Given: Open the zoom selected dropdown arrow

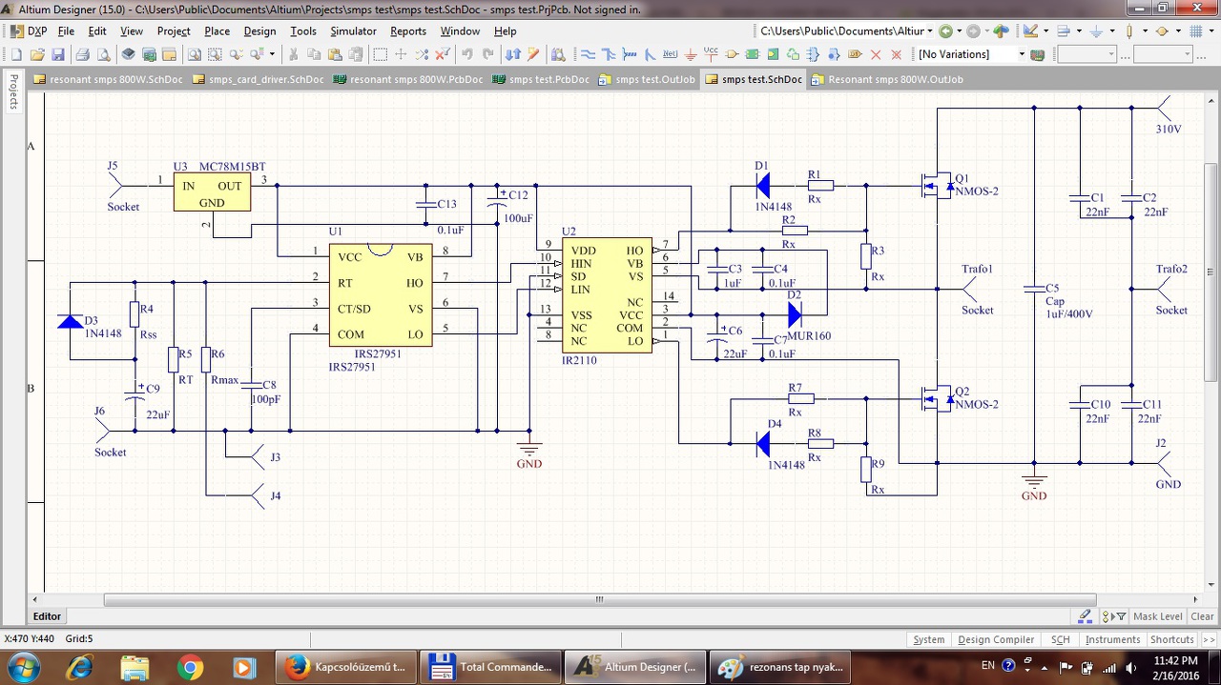Looking at the screenshot, I should tap(272, 54).
